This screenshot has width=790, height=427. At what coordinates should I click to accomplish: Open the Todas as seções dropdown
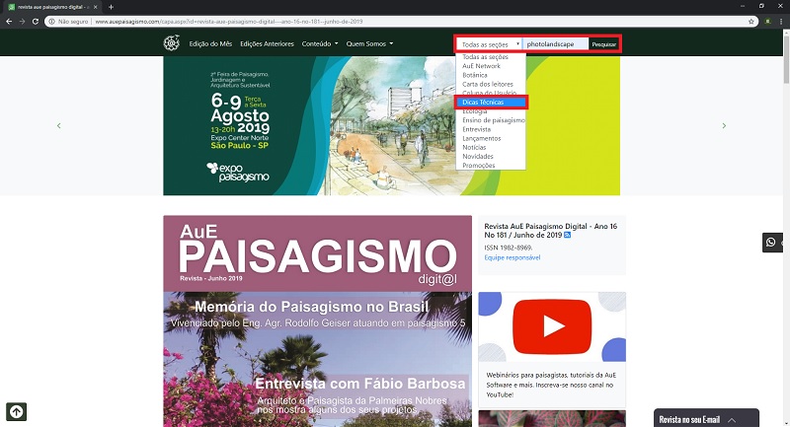point(490,44)
